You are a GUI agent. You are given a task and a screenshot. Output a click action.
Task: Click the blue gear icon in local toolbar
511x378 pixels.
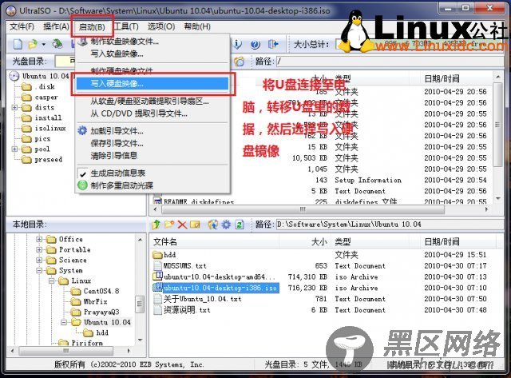(226, 225)
